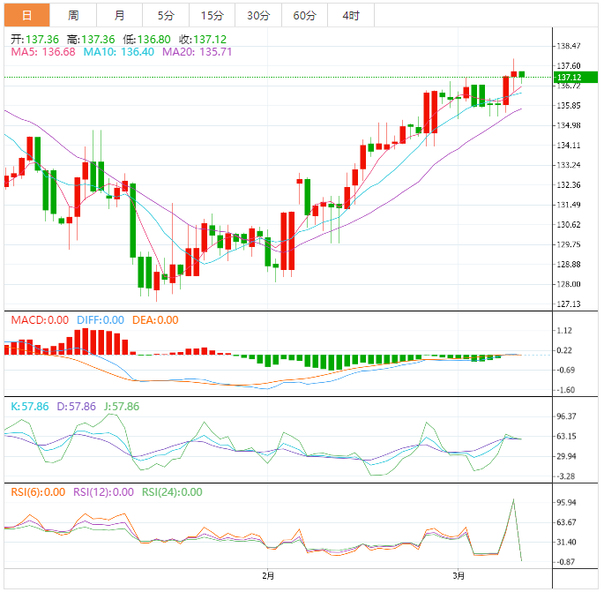
Task: Click the 138.47 price axis label
Action: point(569,46)
